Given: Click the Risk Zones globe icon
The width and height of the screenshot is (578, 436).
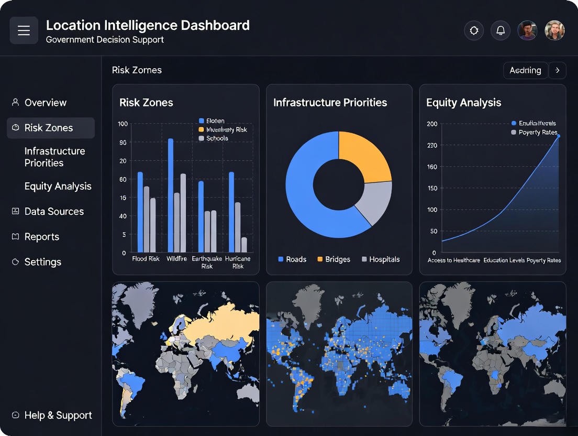Looking at the screenshot, I should click(16, 128).
